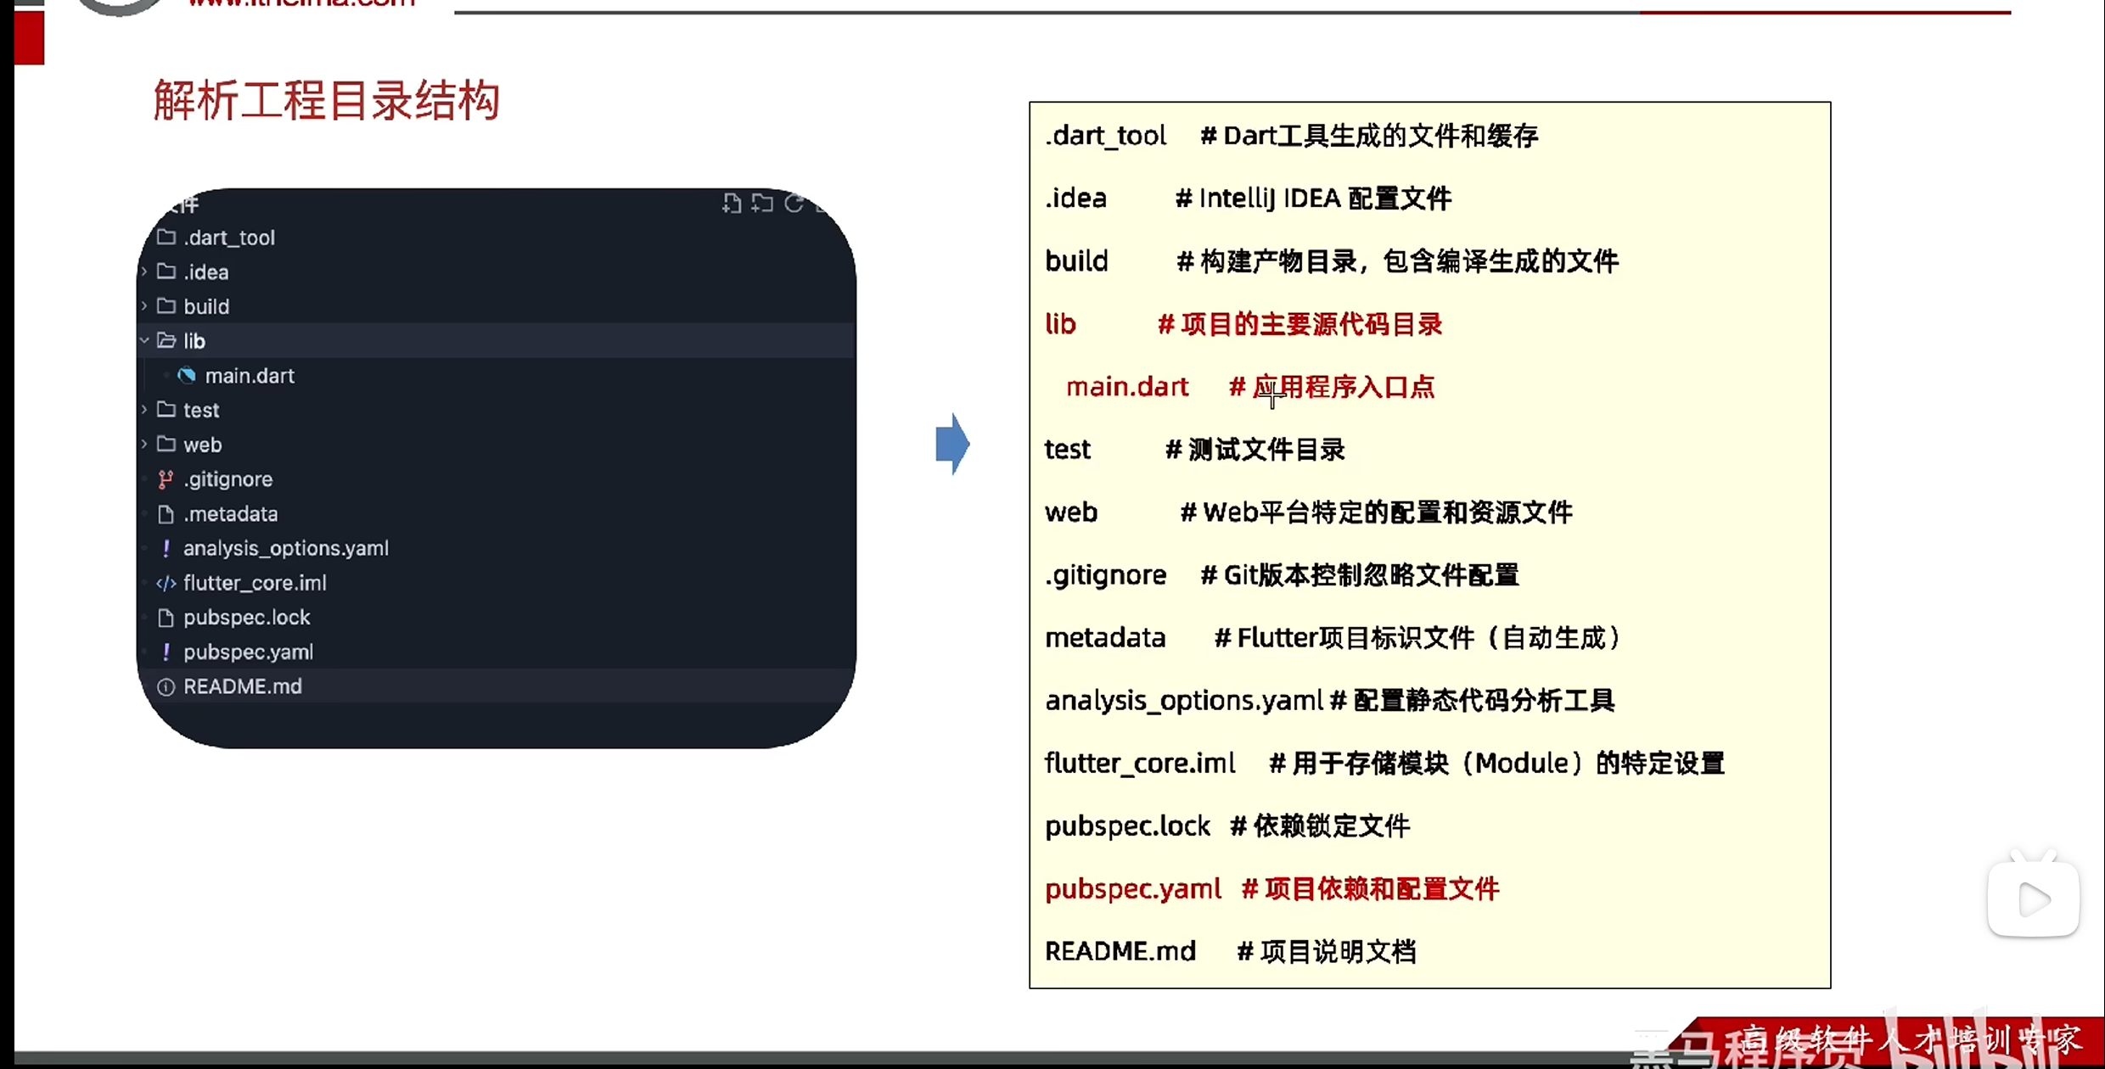The height and width of the screenshot is (1069, 2105).
Task: Click the New File icon in explorer header
Action: click(731, 204)
